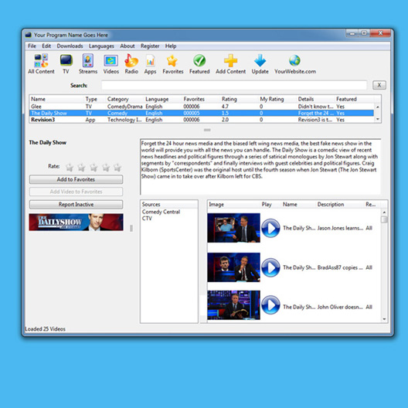Play the Jason Jones video clip

tap(270, 228)
